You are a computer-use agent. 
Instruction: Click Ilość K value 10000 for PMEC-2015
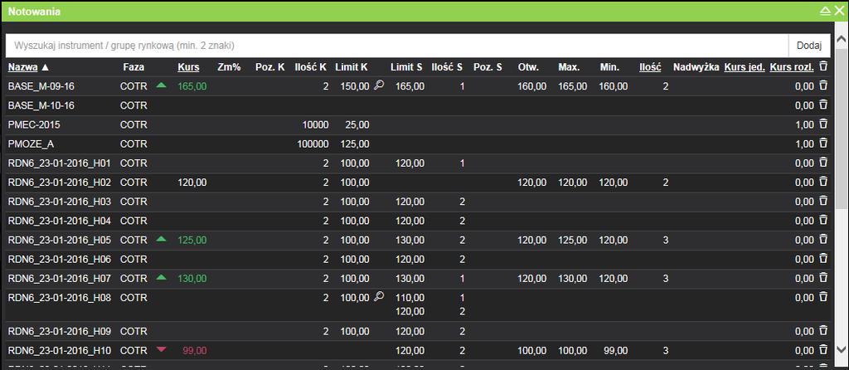316,124
